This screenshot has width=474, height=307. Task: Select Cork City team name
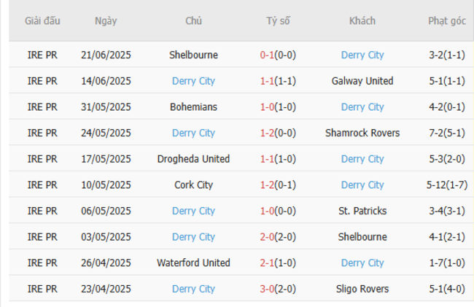(x=193, y=185)
